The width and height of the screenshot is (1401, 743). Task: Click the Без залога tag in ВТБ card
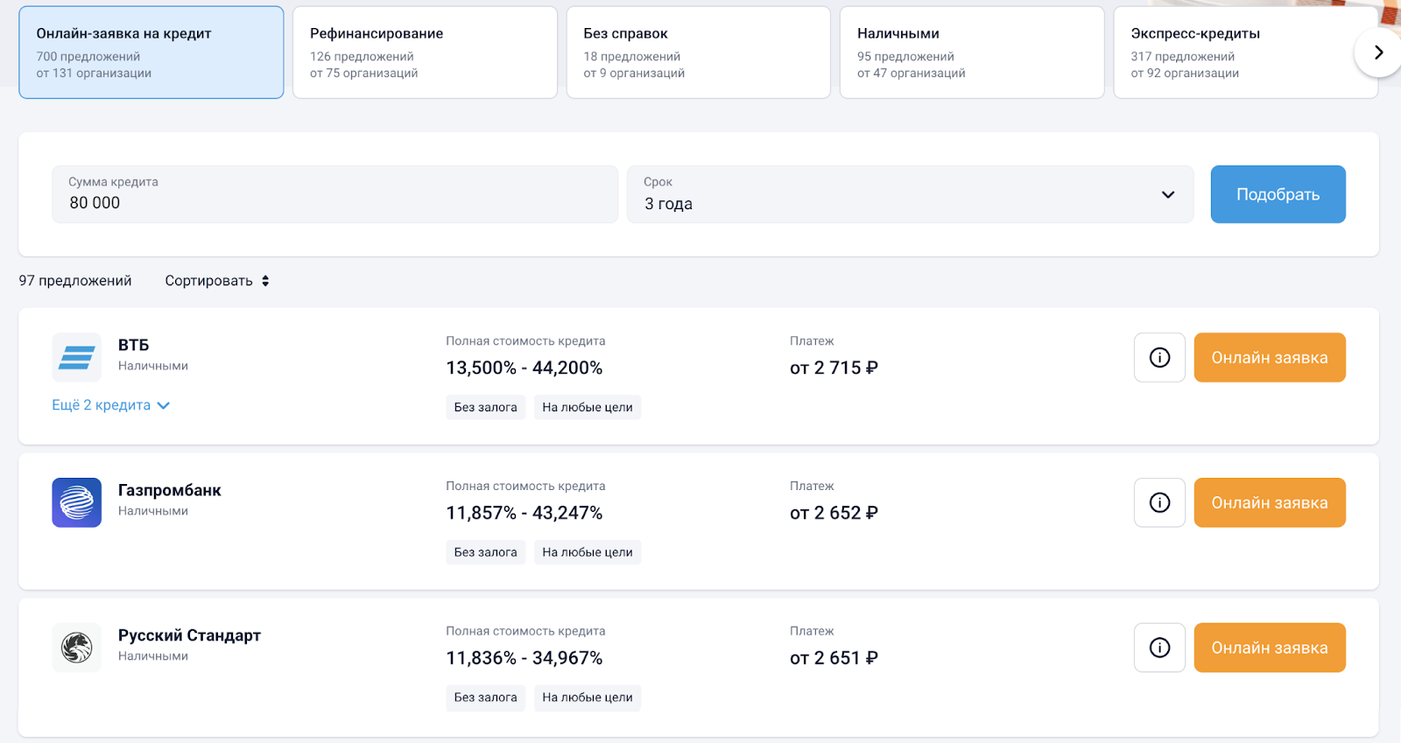pyautogui.click(x=485, y=407)
